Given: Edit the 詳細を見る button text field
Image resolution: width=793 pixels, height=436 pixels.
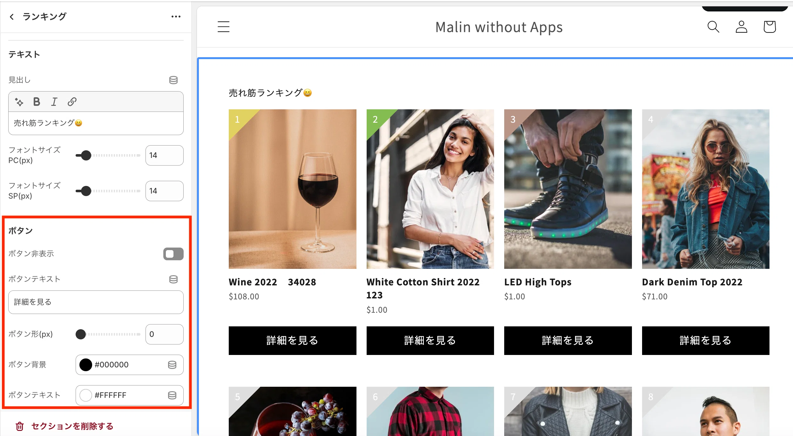Looking at the screenshot, I should 96,302.
